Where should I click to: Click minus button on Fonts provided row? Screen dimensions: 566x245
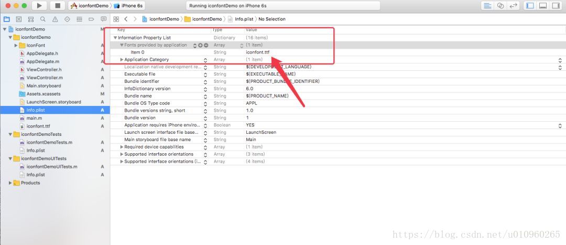point(206,45)
